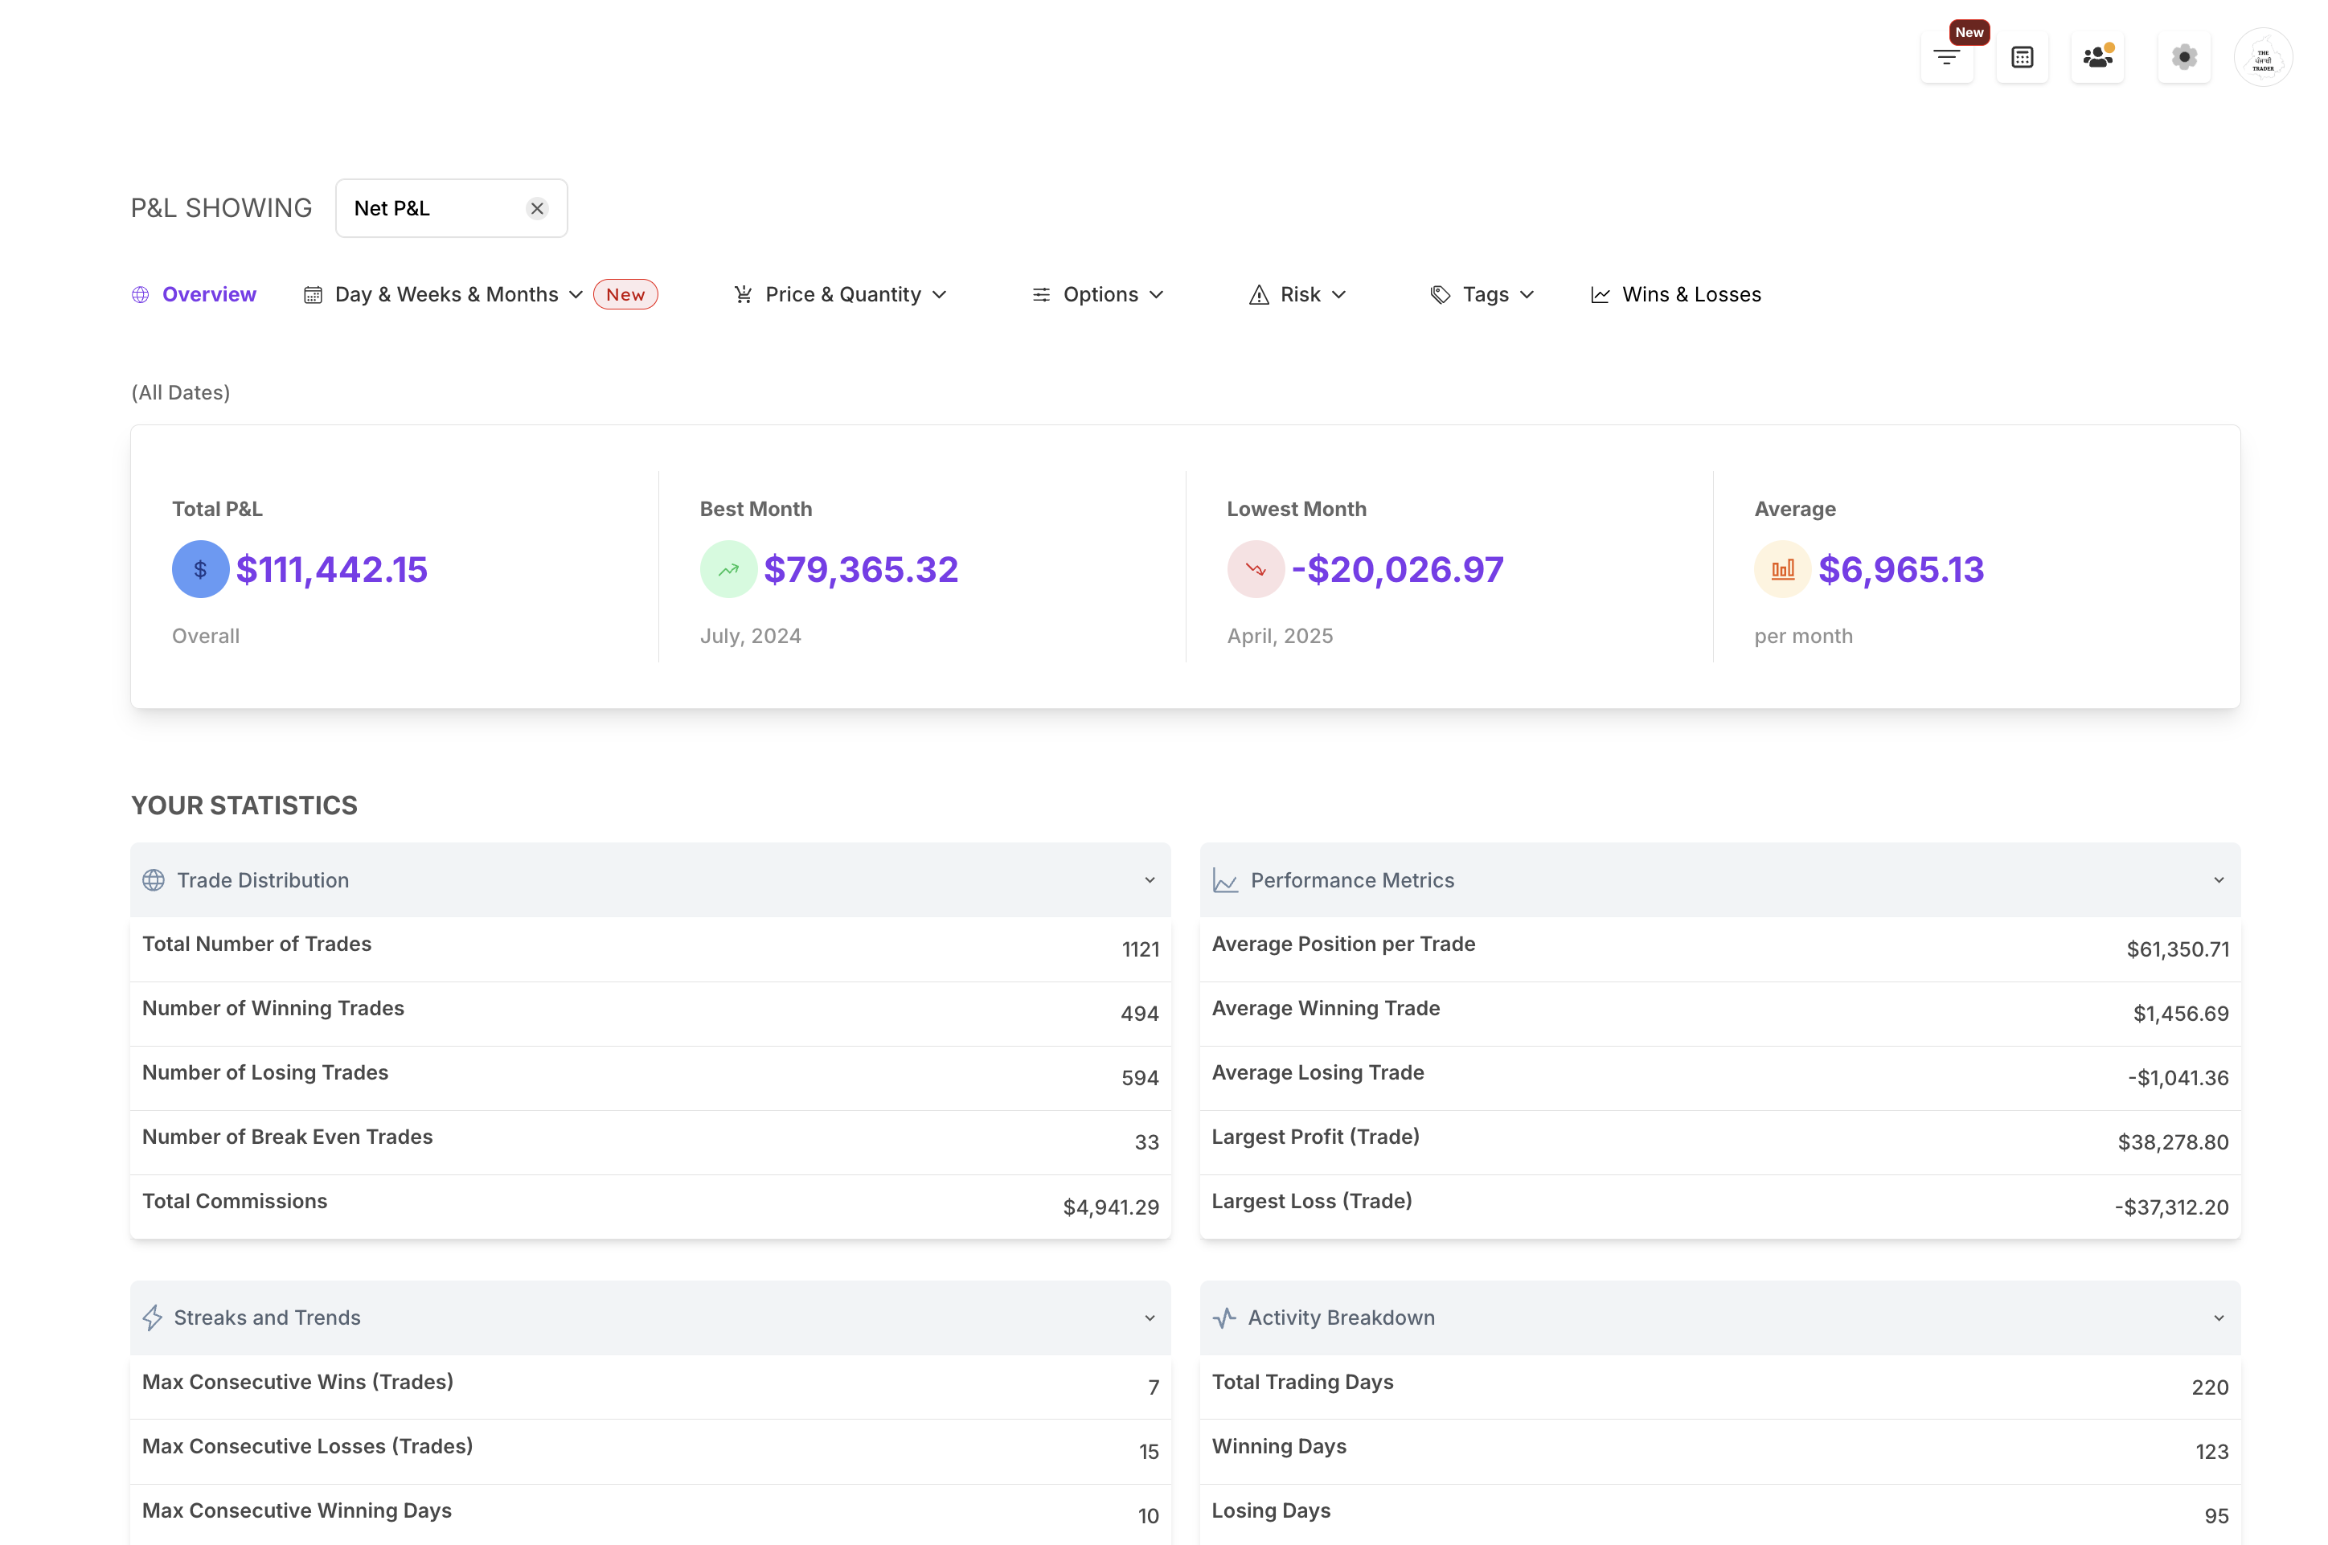
Task: Collapse the Streaks and Trends section
Action: point(1149,1318)
